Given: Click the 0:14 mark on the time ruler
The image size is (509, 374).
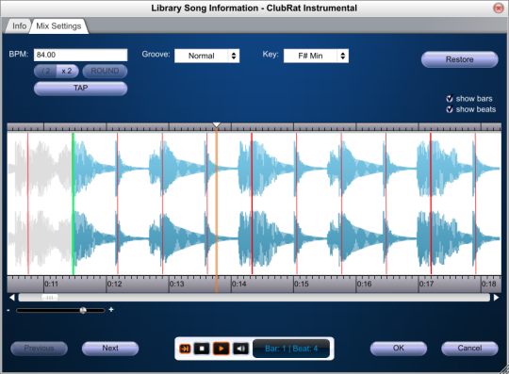Looking at the screenshot, I should [238, 285].
